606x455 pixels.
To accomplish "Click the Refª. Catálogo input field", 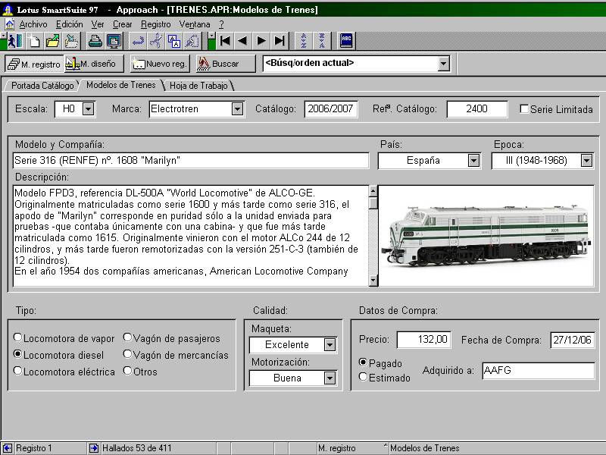I will [x=477, y=109].
